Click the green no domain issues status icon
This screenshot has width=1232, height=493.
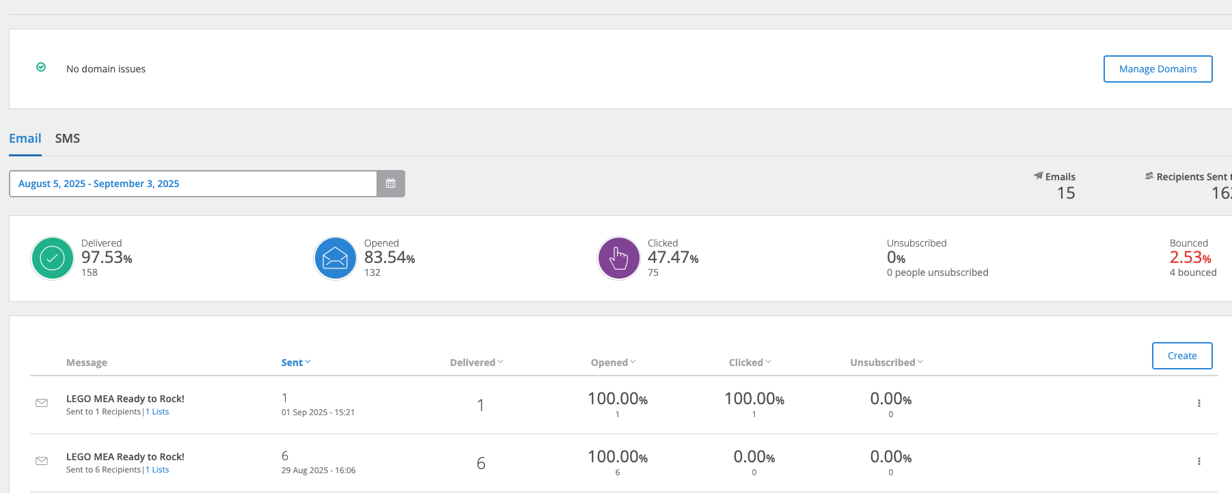click(41, 67)
